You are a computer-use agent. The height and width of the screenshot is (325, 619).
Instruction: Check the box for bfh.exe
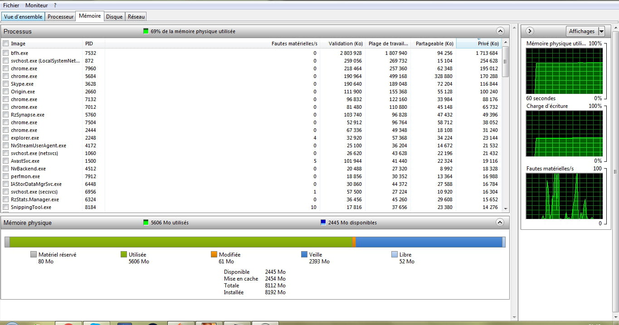6,53
